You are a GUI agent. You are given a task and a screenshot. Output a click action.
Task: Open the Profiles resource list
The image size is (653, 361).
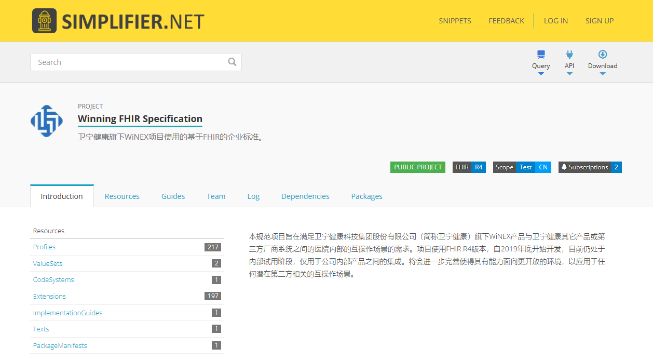[44, 247]
